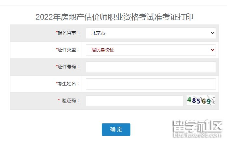Refresh the 48569 captcha image
Image resolution: width=227 pixels, height=142 pixels.
pos(201,101)
